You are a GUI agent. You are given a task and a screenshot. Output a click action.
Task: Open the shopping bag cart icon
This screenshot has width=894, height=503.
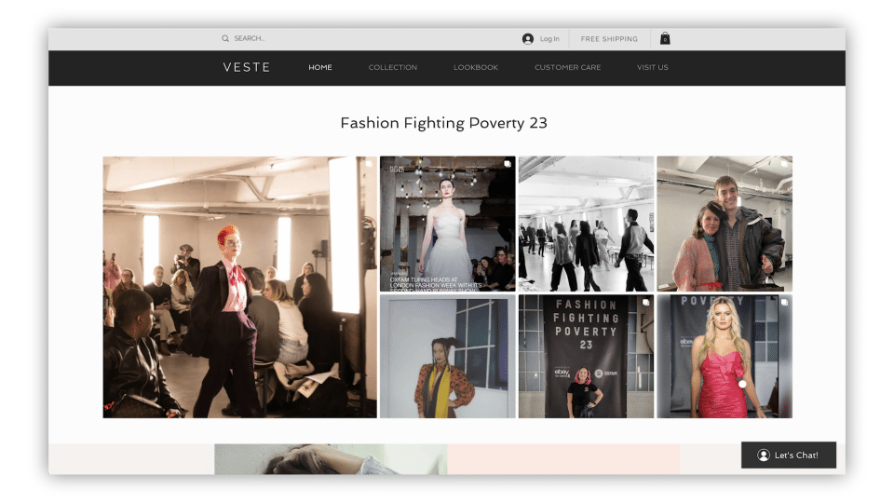[665, 39]
